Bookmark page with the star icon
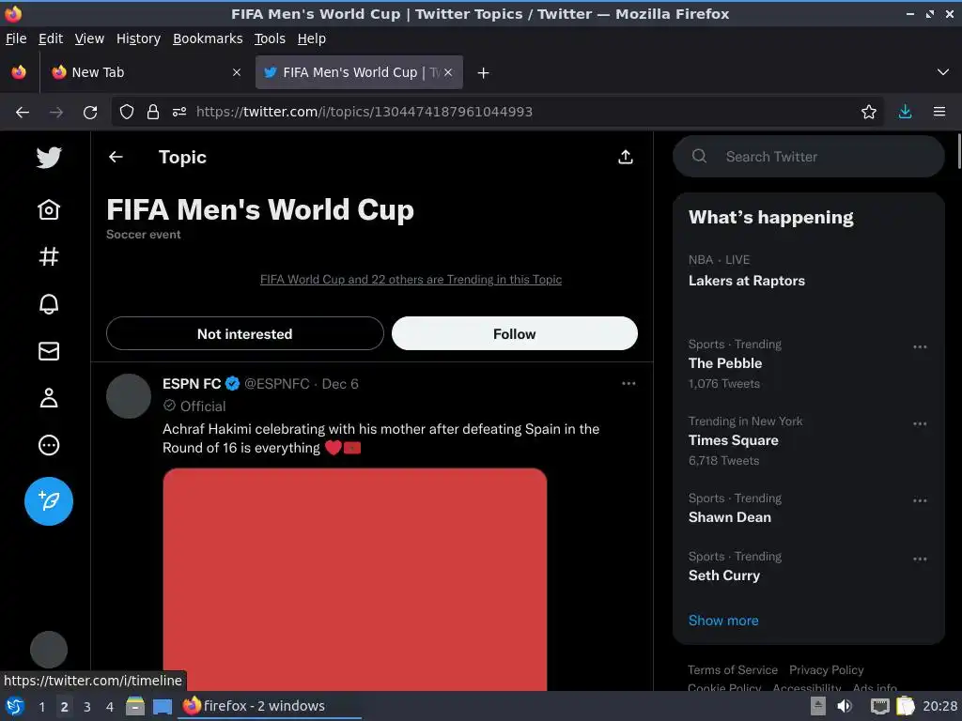This screenshot has height=721, width=962. pyautogui.click(x=869, y=113)
